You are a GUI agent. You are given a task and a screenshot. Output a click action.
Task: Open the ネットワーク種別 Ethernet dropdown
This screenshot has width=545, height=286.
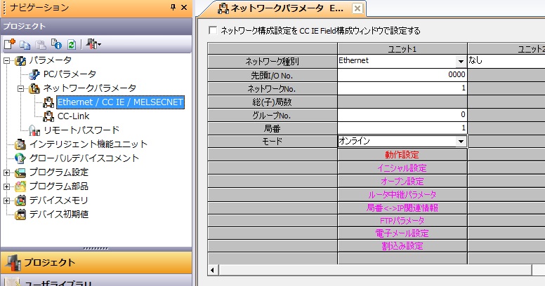click(461, 61)
